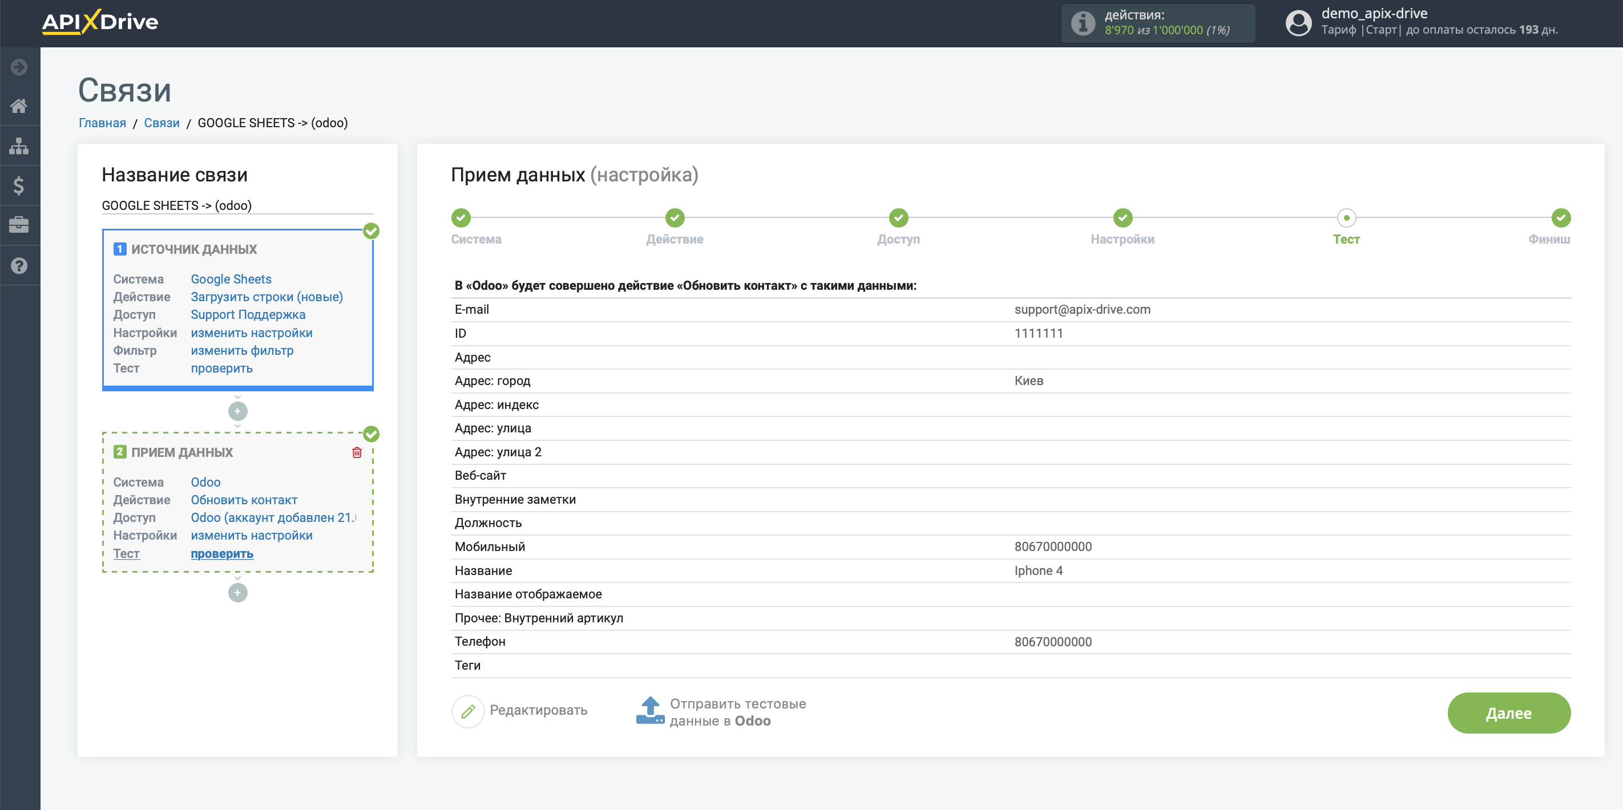Click Обновить контакт action link
1623x810 pixels.
coord(244,500)
